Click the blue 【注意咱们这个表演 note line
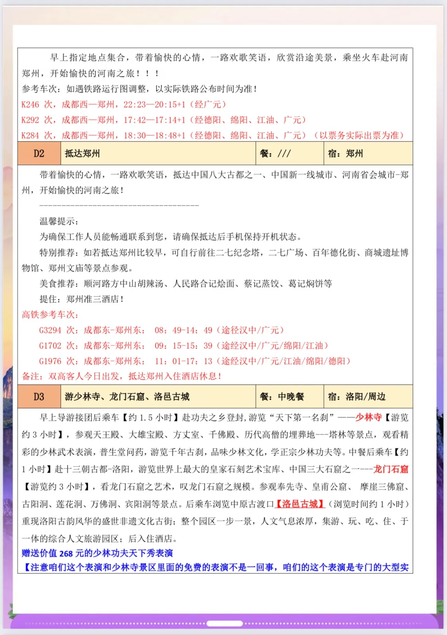 click(215, 567)
